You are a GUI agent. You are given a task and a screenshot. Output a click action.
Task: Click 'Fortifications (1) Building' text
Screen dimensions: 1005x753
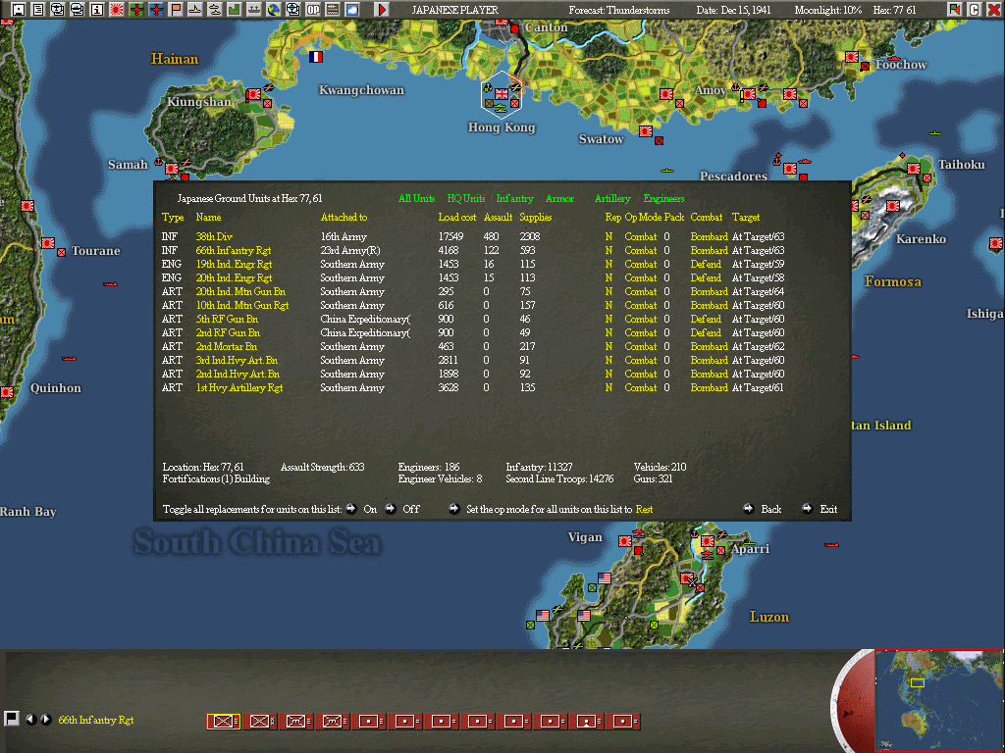(x=216, y=478)
